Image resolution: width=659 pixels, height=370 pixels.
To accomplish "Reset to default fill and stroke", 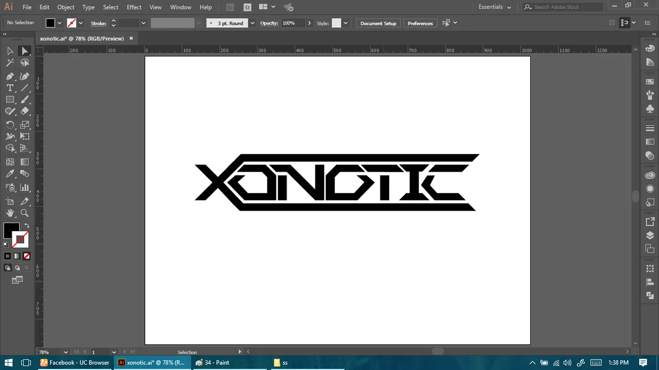I will [6, 245].
